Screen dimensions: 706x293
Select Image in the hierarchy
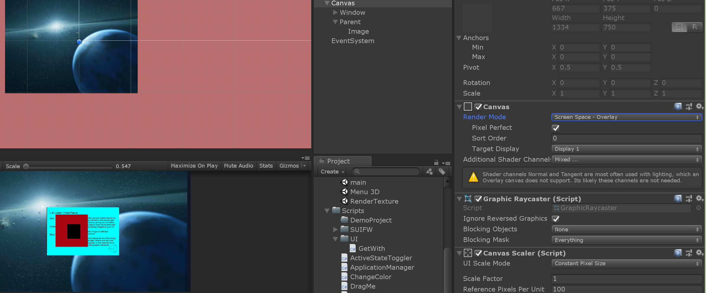pos(358,31)
